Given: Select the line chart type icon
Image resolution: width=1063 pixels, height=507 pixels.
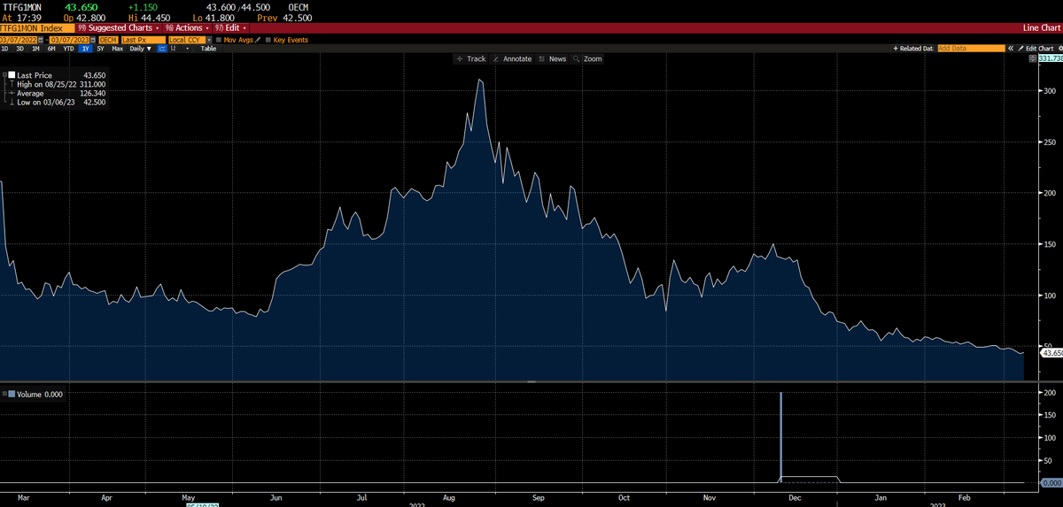Looking at the screenshot, I should click(162, 49).
